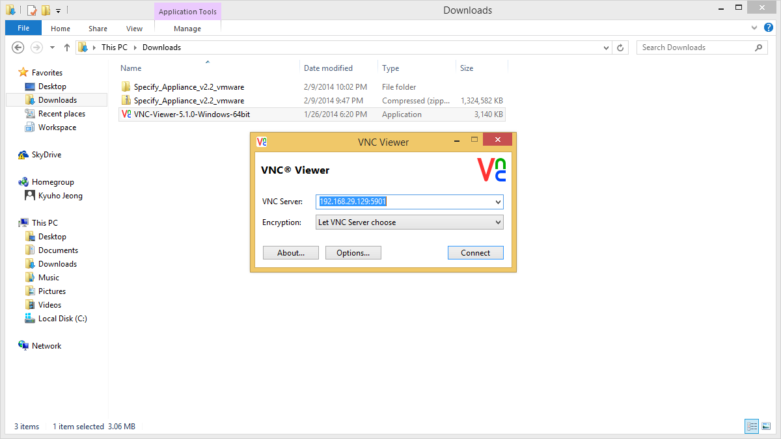The image size is (781, 439).
Task: Open the Encryption dropdown
Action: click(x=409, y=222)
